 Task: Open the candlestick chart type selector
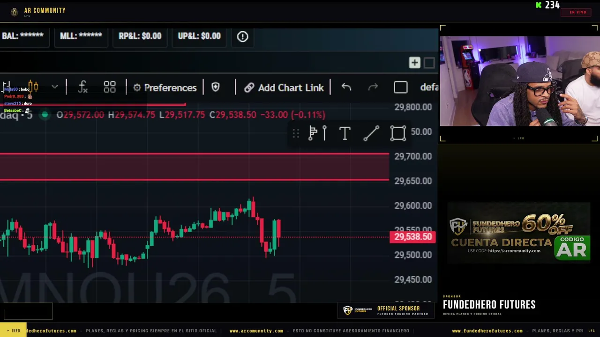[33, 87]
